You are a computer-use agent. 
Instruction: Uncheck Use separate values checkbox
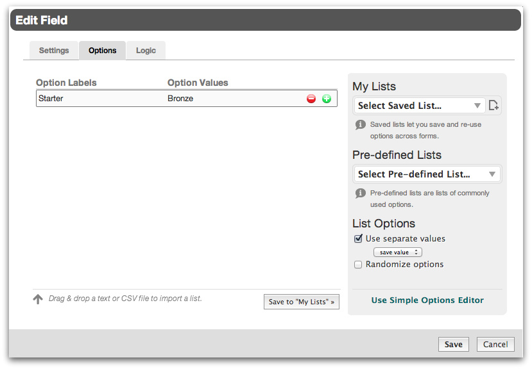[358, 239]
